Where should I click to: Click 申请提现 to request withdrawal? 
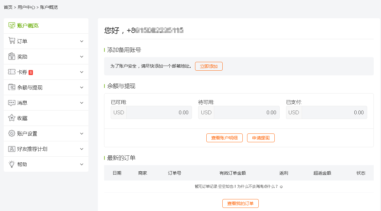point(261,138)
